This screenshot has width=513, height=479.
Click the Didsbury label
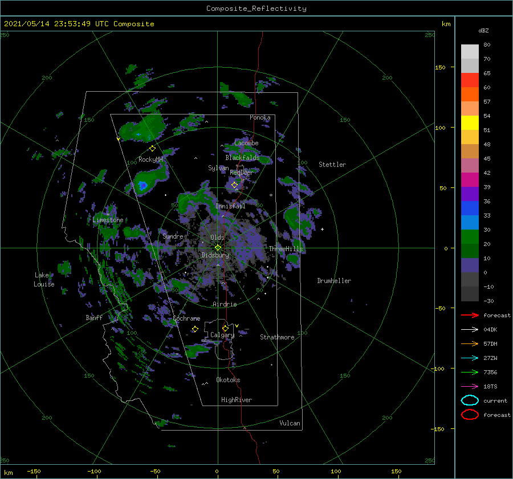pyautogui.click(x=215, y=255)
